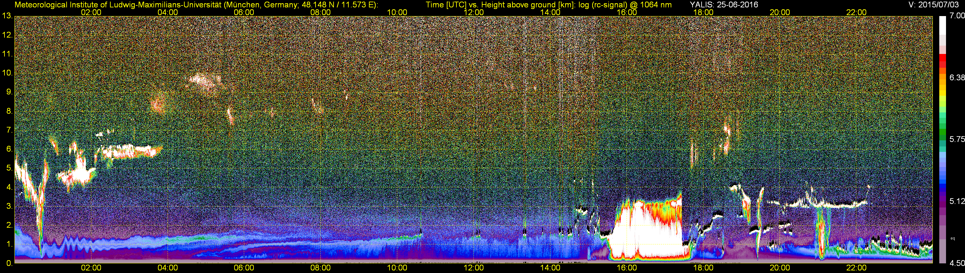Click the 12:00 label on the top time axis
This screenshot has height=273, width=965.
tap(473, 12)
